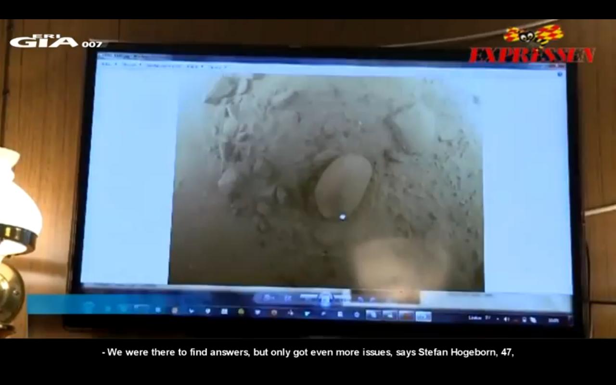Click the orange round icon on the taskbar
The image size is (616, 385).
(274, 313)
